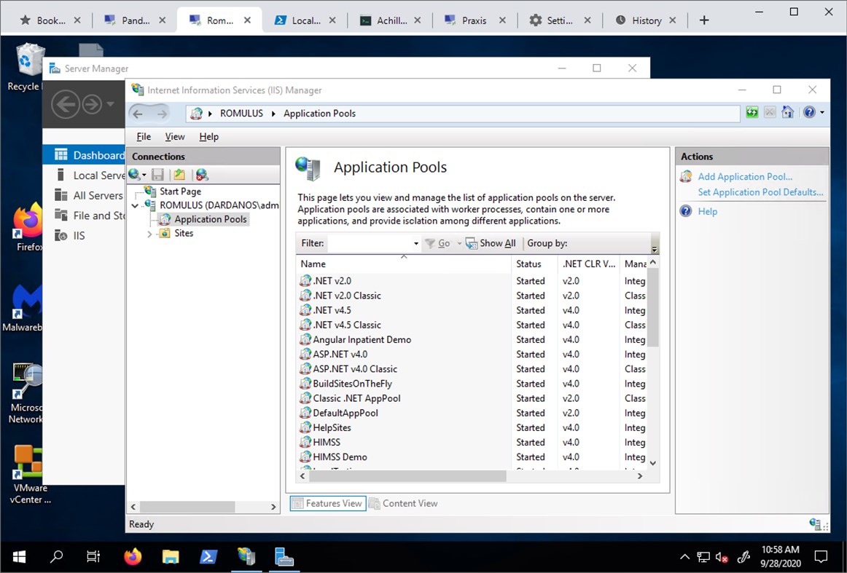Image resolution: width=847 pixels, height=573 pixels.
Task: Sort by .NET CLR Version column header
Action: point(588,264)
